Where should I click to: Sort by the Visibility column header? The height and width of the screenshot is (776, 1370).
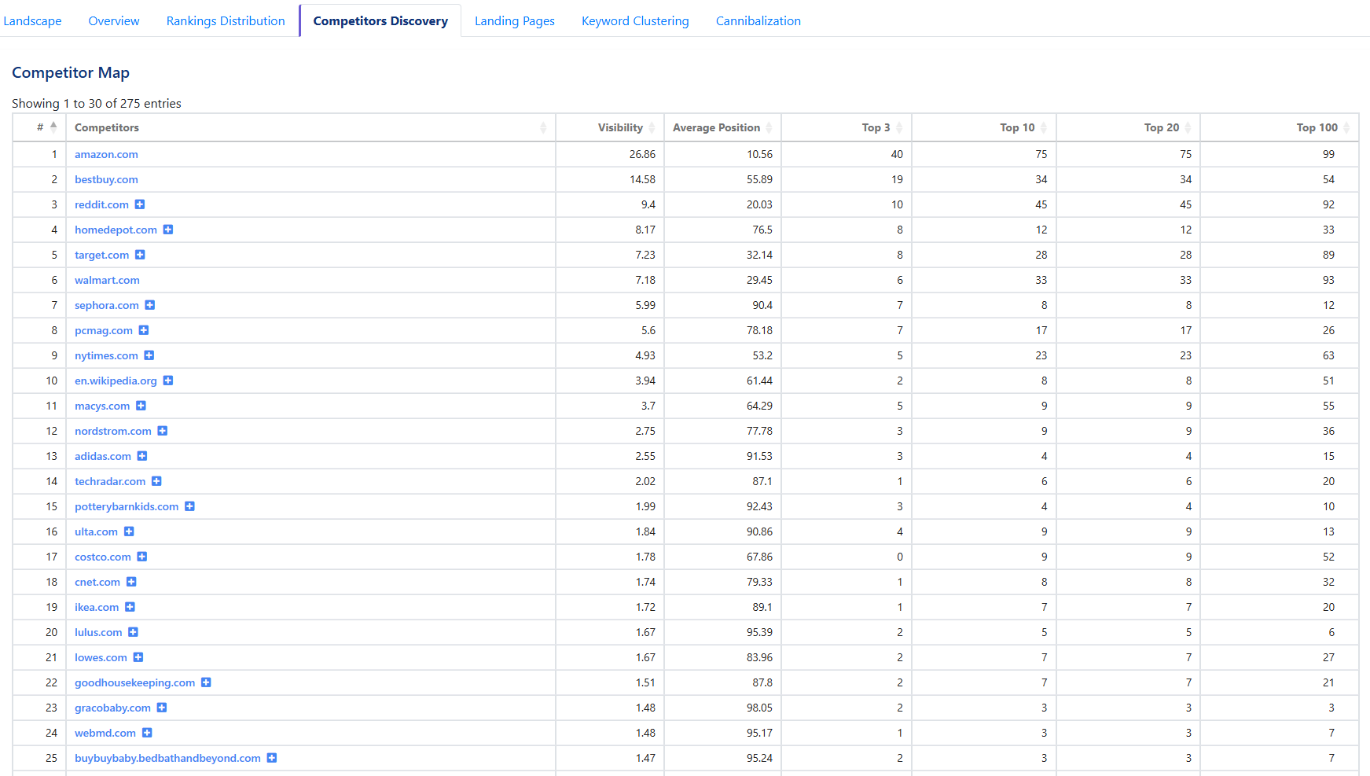tap(610, 127)
